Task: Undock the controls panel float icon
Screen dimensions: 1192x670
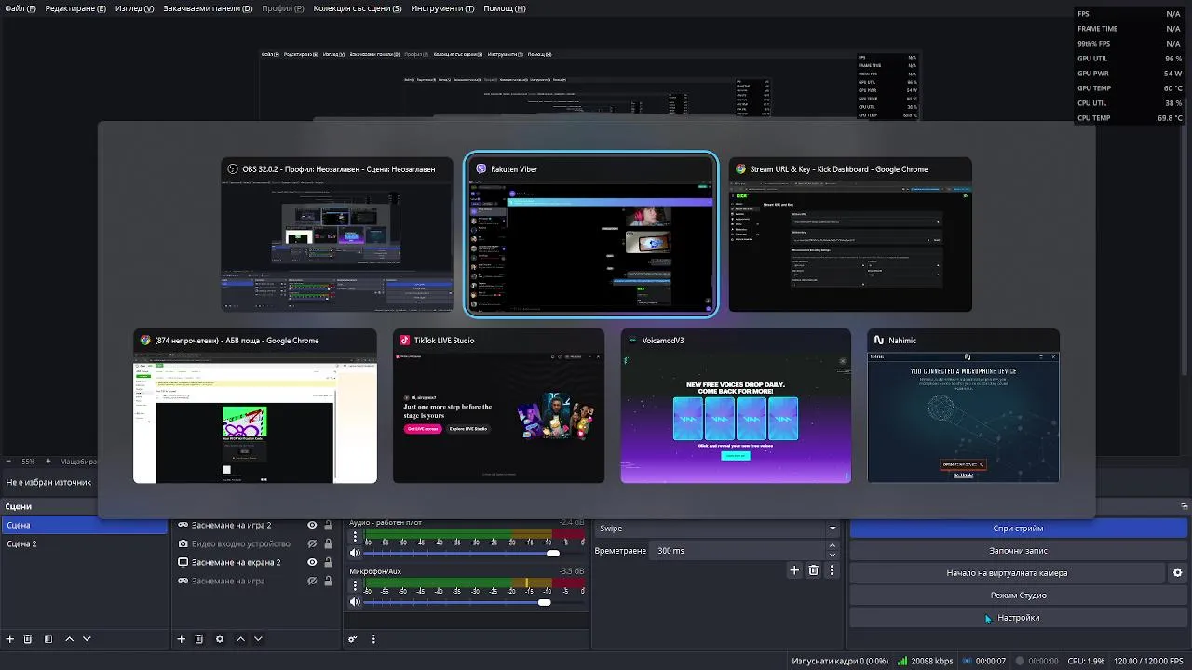Action: pyautogui.click(x=1185, y=506)
